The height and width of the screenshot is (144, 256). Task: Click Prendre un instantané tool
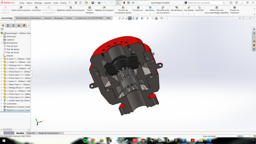[235, 10]
